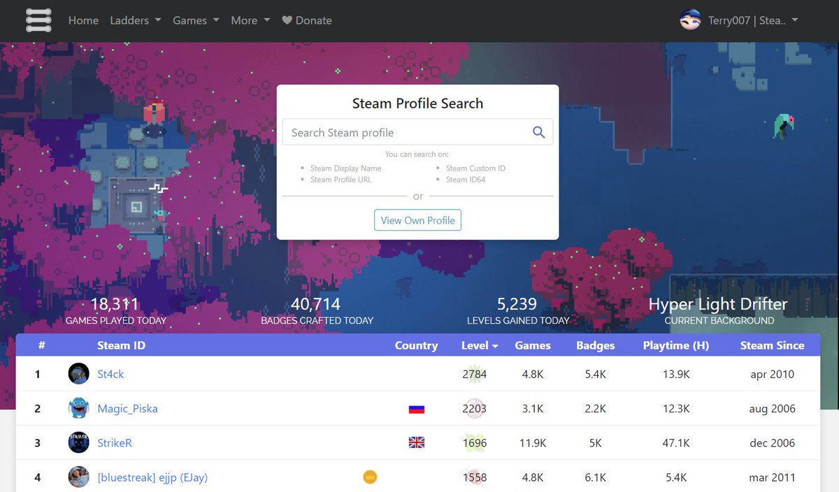Click the View Own Profile button
This screenshot has height=492, width=839.
pos(417,220)
